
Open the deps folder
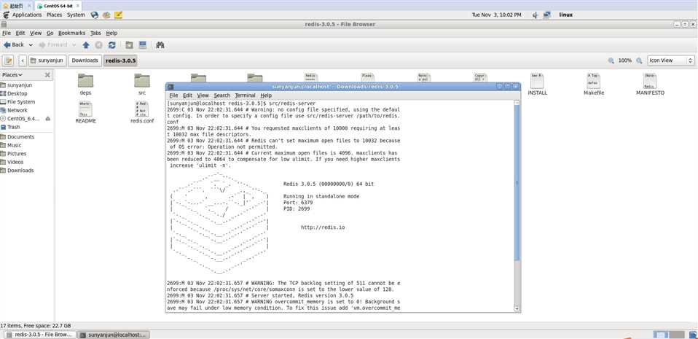tap(85, 85)
